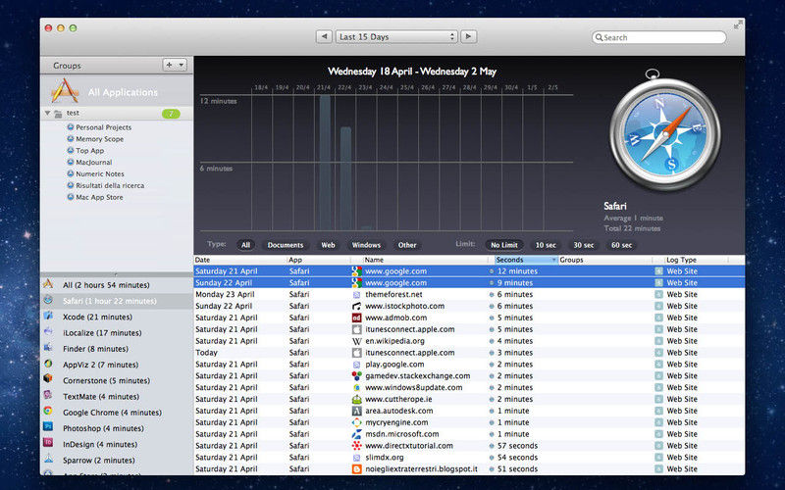Click the large Safari compass icon

(665, 132)
